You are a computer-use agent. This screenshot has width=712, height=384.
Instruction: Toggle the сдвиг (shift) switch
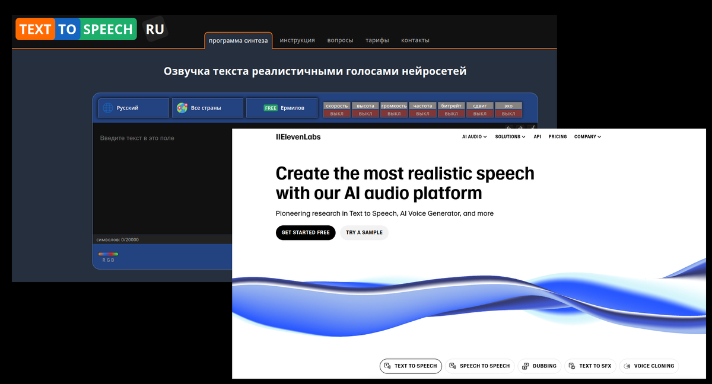pyautogui.click(x=480, y=110)
